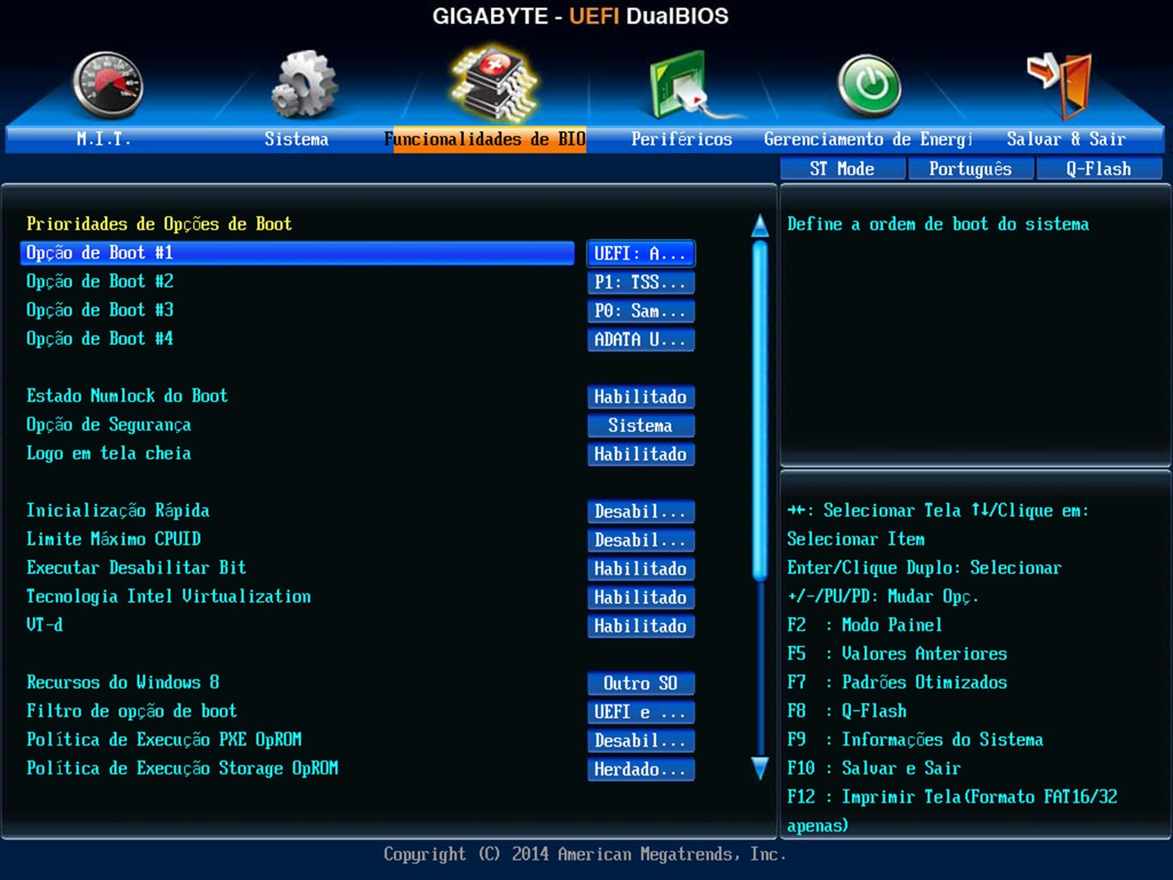Click the F7 Padrões Otimizados help line
This screenshot has height=880, width=1173.
tap(897, 682)
